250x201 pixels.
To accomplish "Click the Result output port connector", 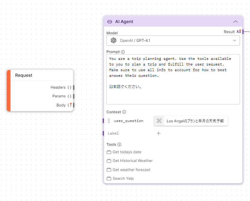I will [243, 32].
